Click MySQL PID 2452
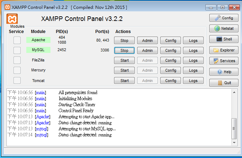 (x=62, y=50)
